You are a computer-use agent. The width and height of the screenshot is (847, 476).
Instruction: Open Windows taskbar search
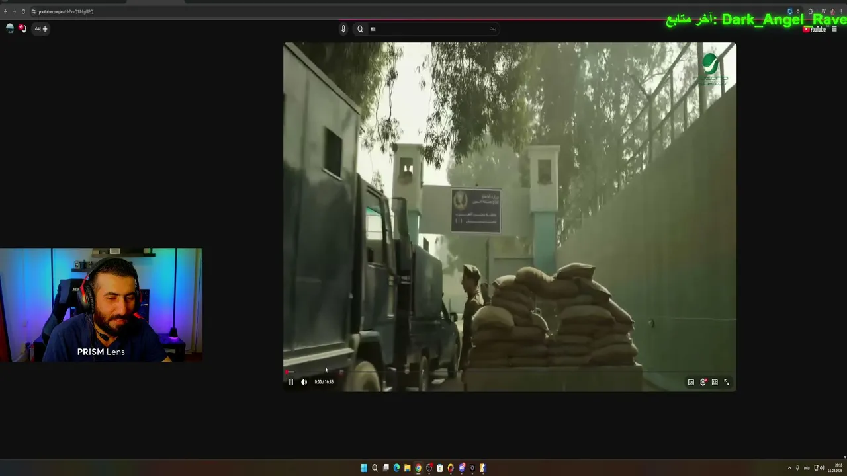(375, 468)
